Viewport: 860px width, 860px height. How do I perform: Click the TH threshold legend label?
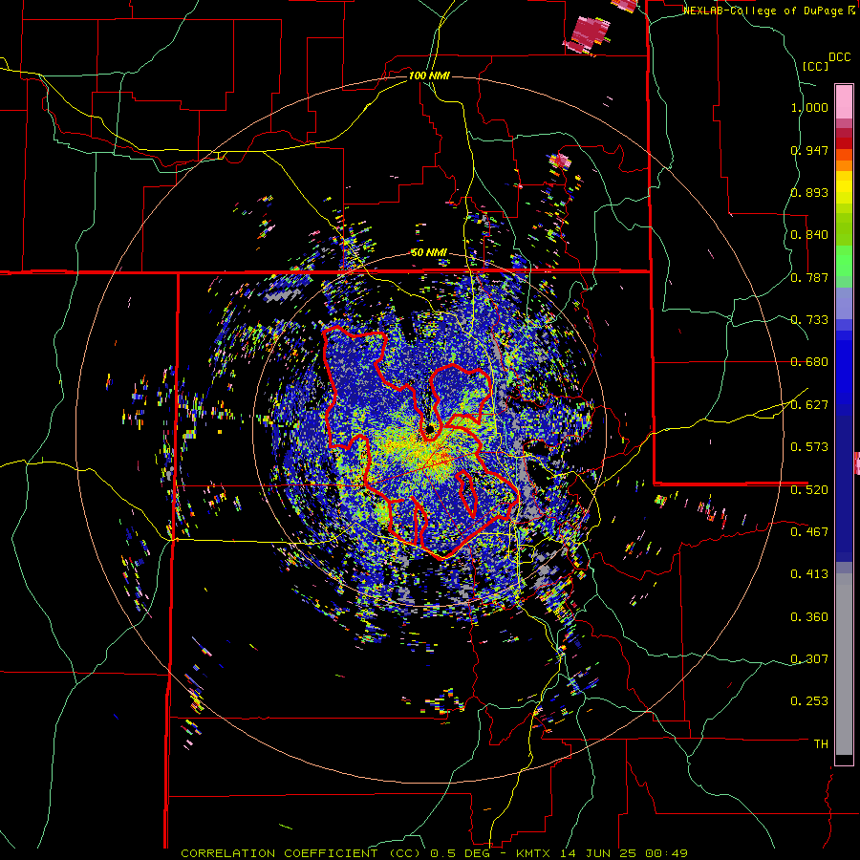coord(821,744)
